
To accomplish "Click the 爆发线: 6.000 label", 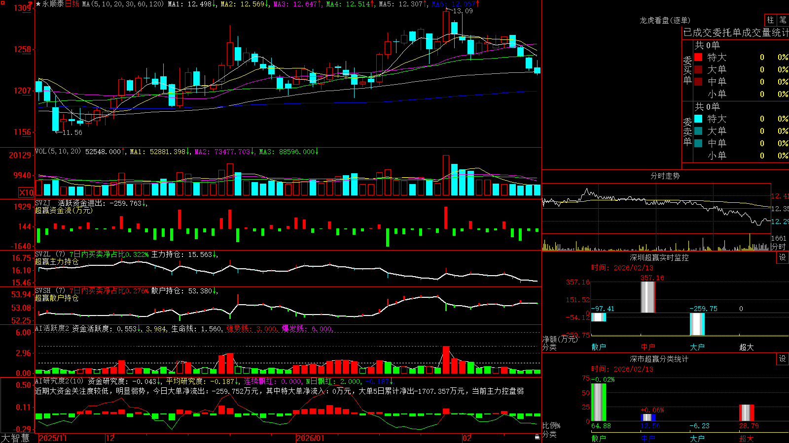I will (307, 328).
